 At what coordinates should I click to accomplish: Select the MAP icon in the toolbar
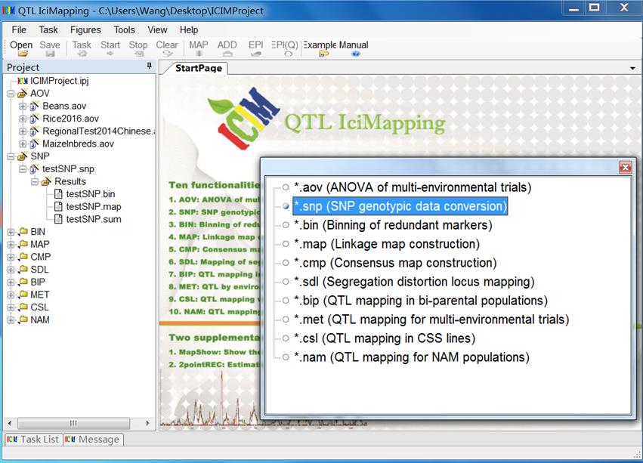[198, 47]
